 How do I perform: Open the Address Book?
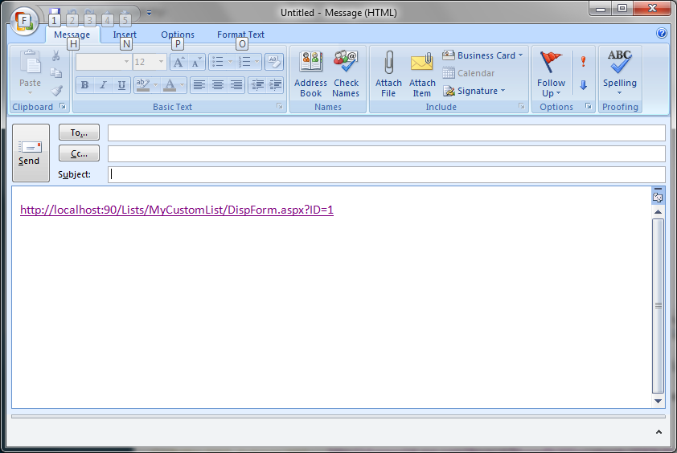pyautogui.click(x=310, y=63)
